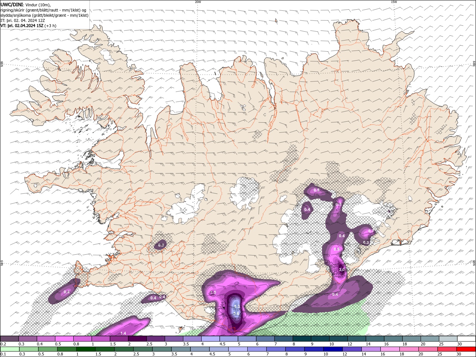476x357 pixels.
Task: Select the bright pink 0.5 snow legend swatch
Action: [64, 339]
